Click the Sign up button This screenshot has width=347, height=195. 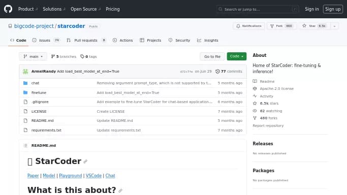[x=333, y=9]
